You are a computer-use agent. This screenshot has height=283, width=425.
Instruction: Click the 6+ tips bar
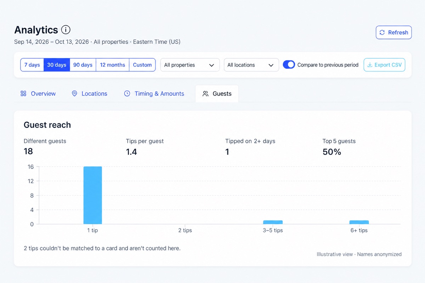coord(359,222)
